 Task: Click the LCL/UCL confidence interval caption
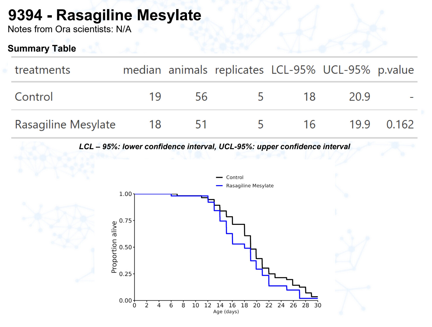[x=215, y=147]
